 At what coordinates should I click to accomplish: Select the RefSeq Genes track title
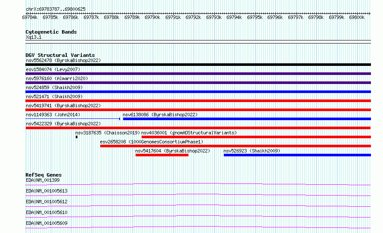[x=43, y=175]
